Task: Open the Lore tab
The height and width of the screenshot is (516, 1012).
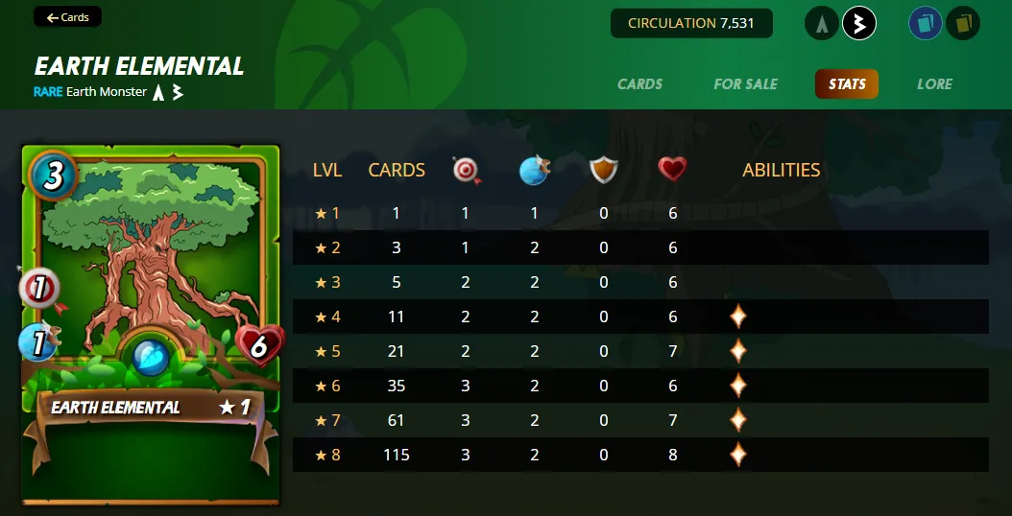Action: click(x=934, y=83)
